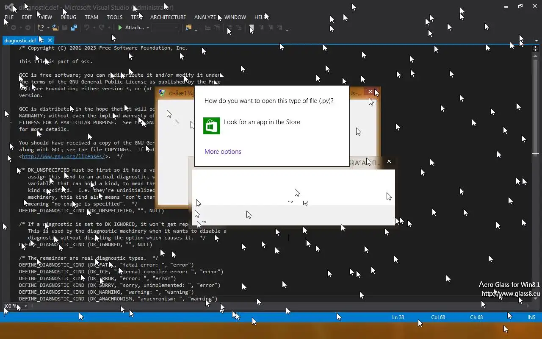Open the empty combo box beside Attach
This screenshot has height=339, width=542.
165,28
